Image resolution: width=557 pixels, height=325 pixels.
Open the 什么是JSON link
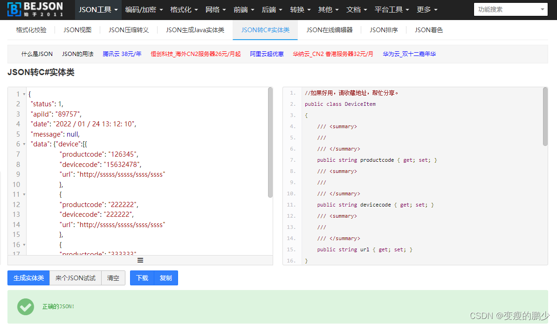(37, 54)
